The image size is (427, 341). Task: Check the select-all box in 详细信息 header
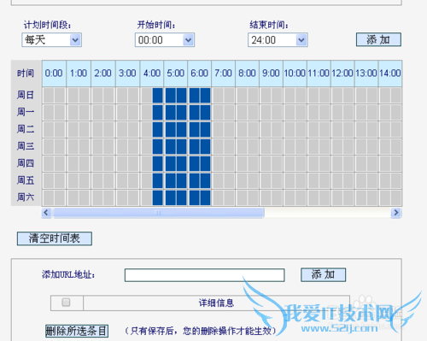click(x=66, y=303)
